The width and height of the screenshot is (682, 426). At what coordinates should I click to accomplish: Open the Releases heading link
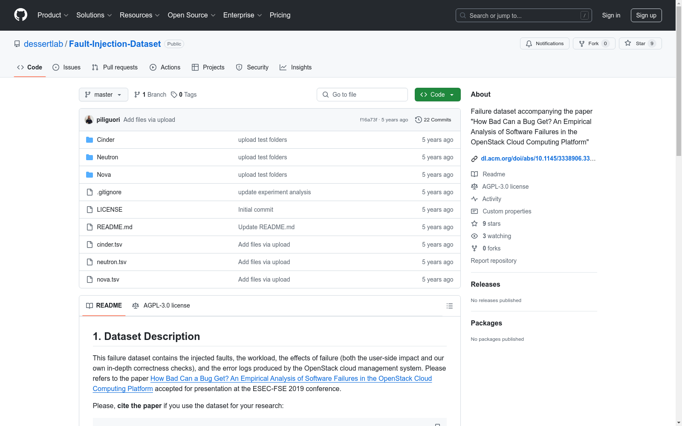pyautogui.click(x=485, y=284)
